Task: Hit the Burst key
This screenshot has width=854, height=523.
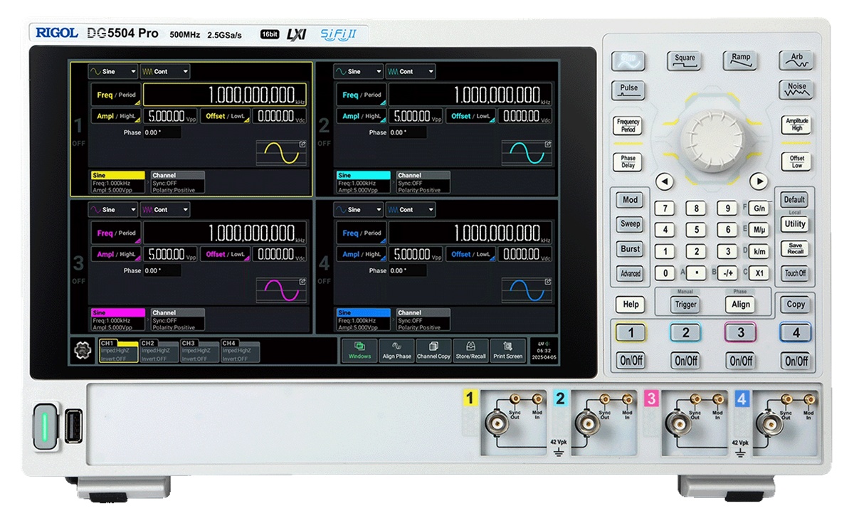Action: pyautogui.click(x=631, y=249)
